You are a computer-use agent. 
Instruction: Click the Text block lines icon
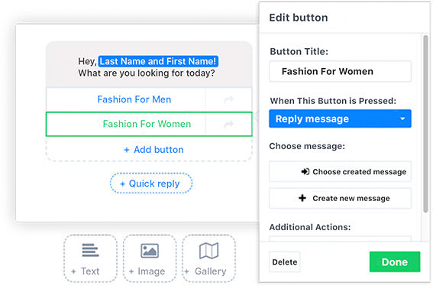90,250
